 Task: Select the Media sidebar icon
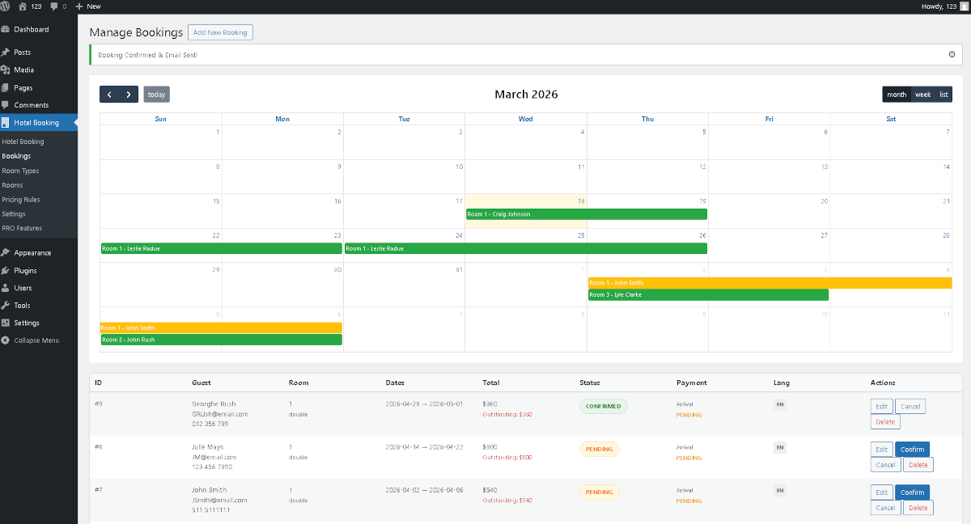tap(10, 70)
